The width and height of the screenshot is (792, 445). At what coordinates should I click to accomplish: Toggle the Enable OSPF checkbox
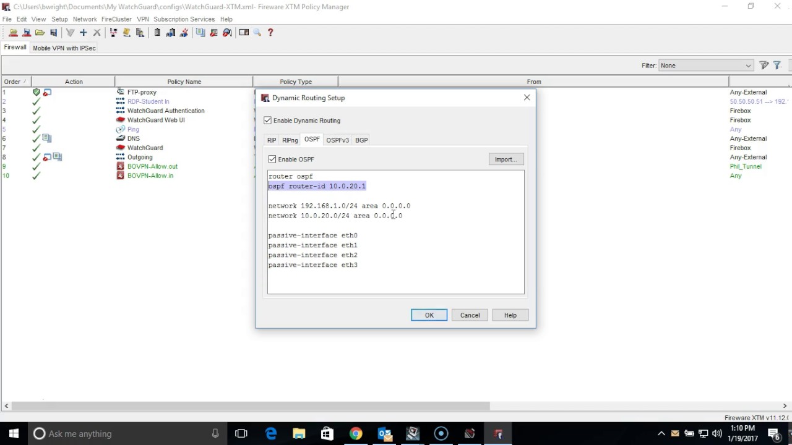[272, 159]
